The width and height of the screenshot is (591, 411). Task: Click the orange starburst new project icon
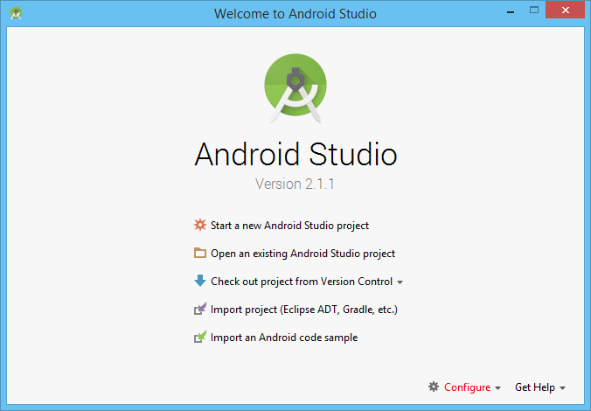point(199,225)
